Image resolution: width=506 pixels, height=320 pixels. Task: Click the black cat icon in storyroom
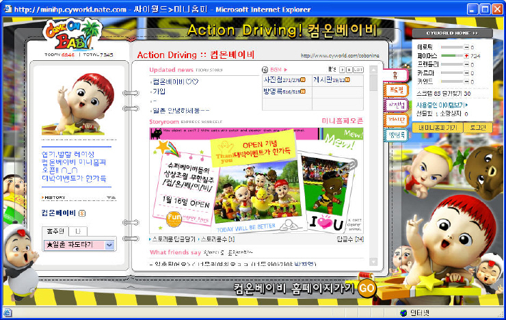[156, 133]
